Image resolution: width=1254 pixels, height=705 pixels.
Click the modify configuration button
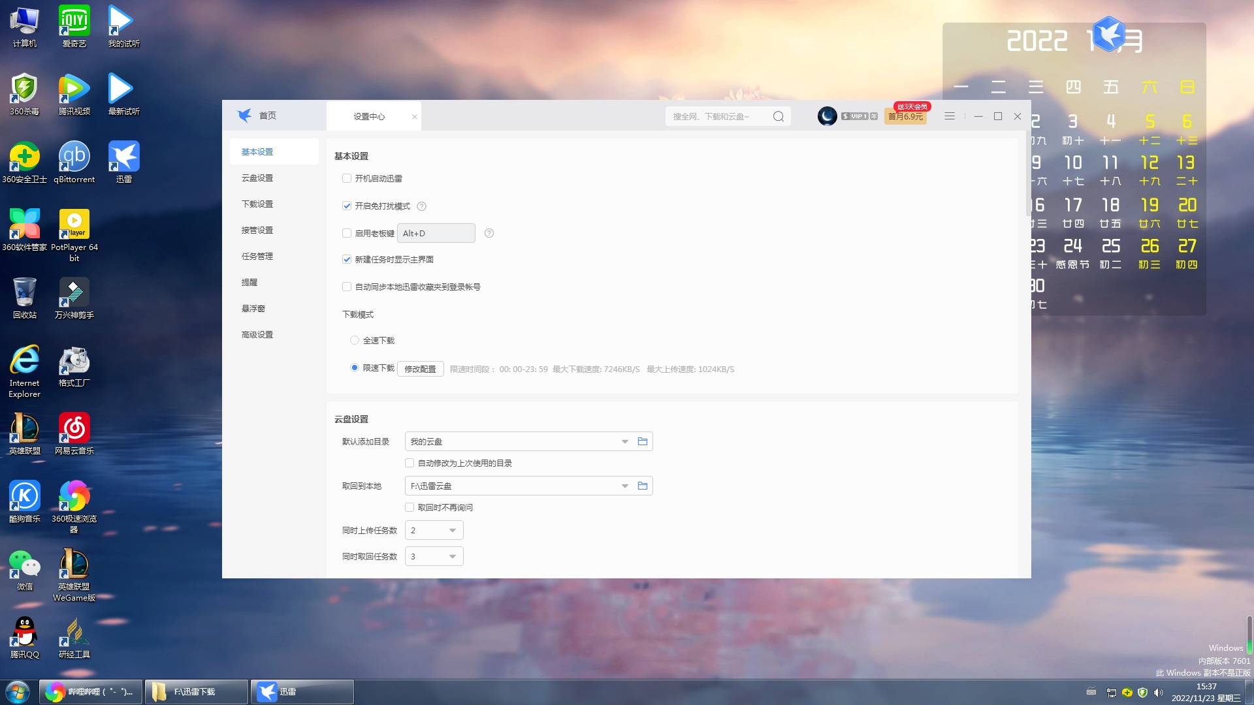(420, 369)
